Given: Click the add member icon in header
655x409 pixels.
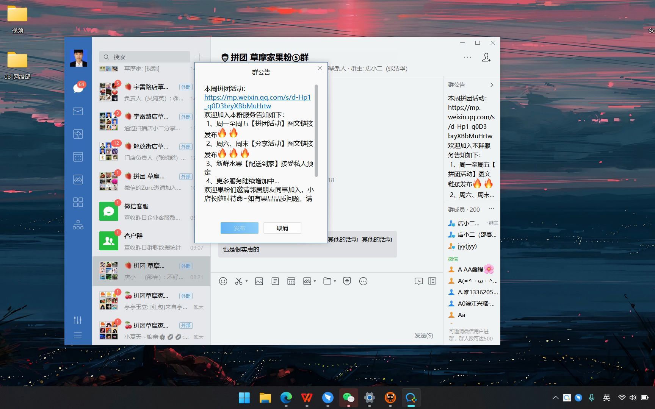Looking at the screenshot, I should pyautogui.click(x=486, y=57).
